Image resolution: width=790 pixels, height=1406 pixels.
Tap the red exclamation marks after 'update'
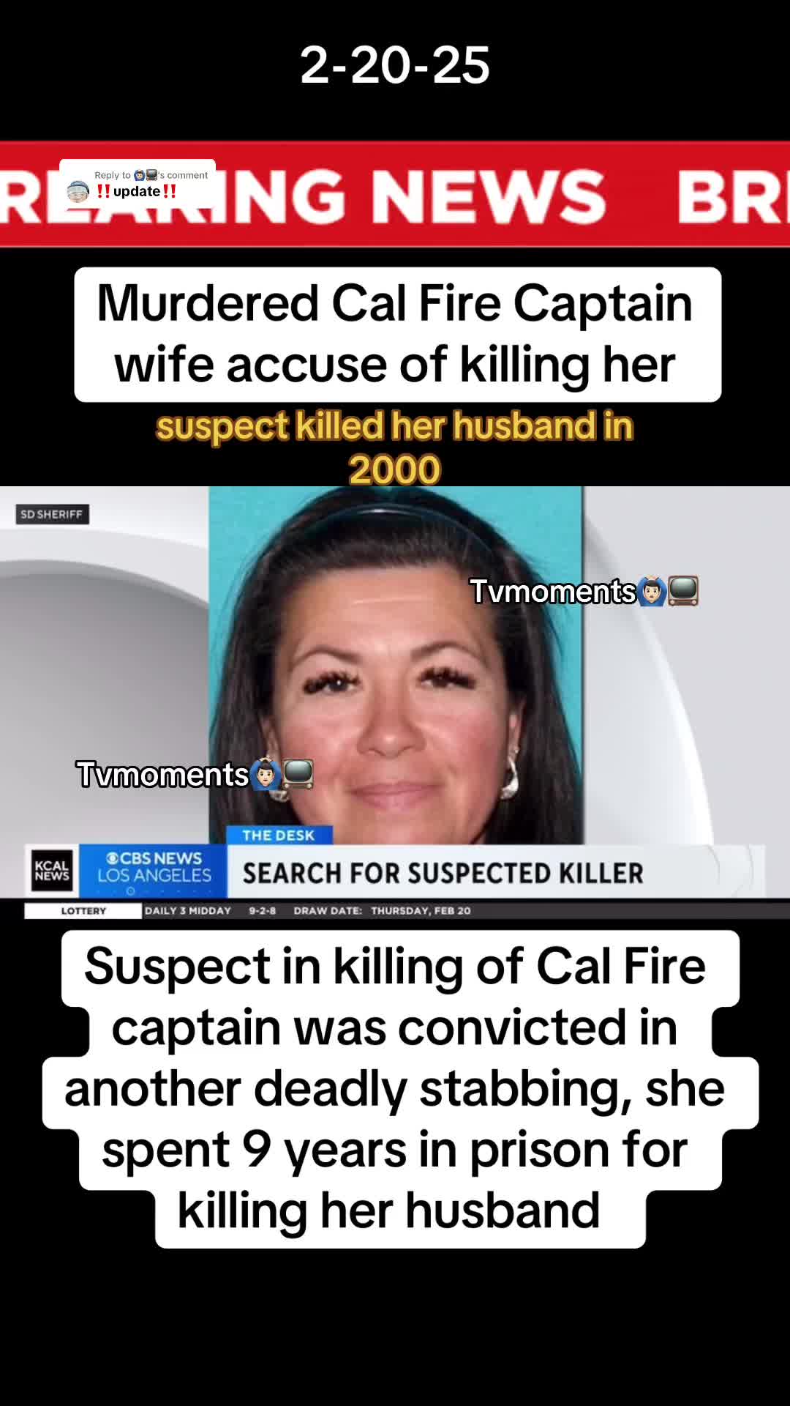coord(169,191)
